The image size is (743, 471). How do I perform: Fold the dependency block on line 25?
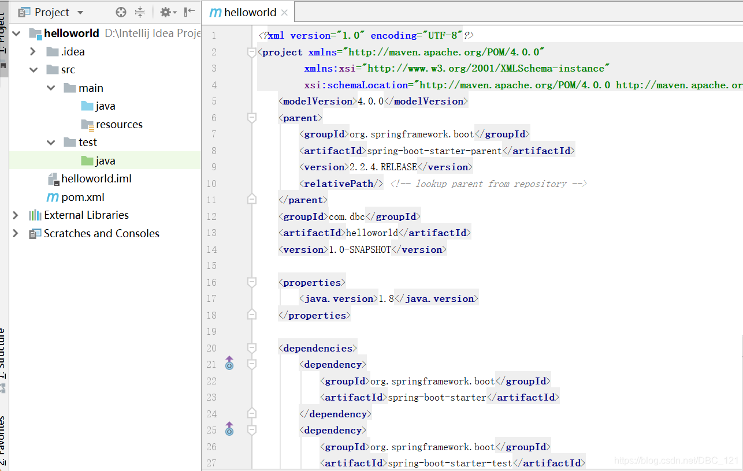pos(251,431)
